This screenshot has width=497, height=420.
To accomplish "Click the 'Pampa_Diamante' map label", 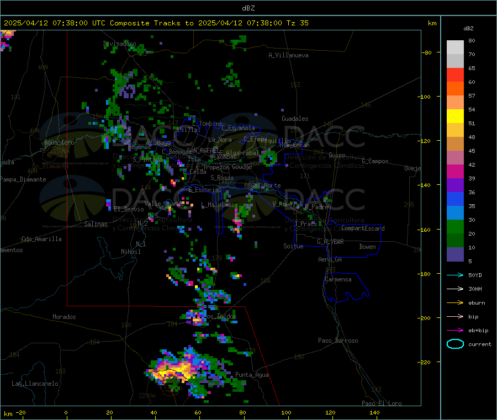I will click(23, 179).
